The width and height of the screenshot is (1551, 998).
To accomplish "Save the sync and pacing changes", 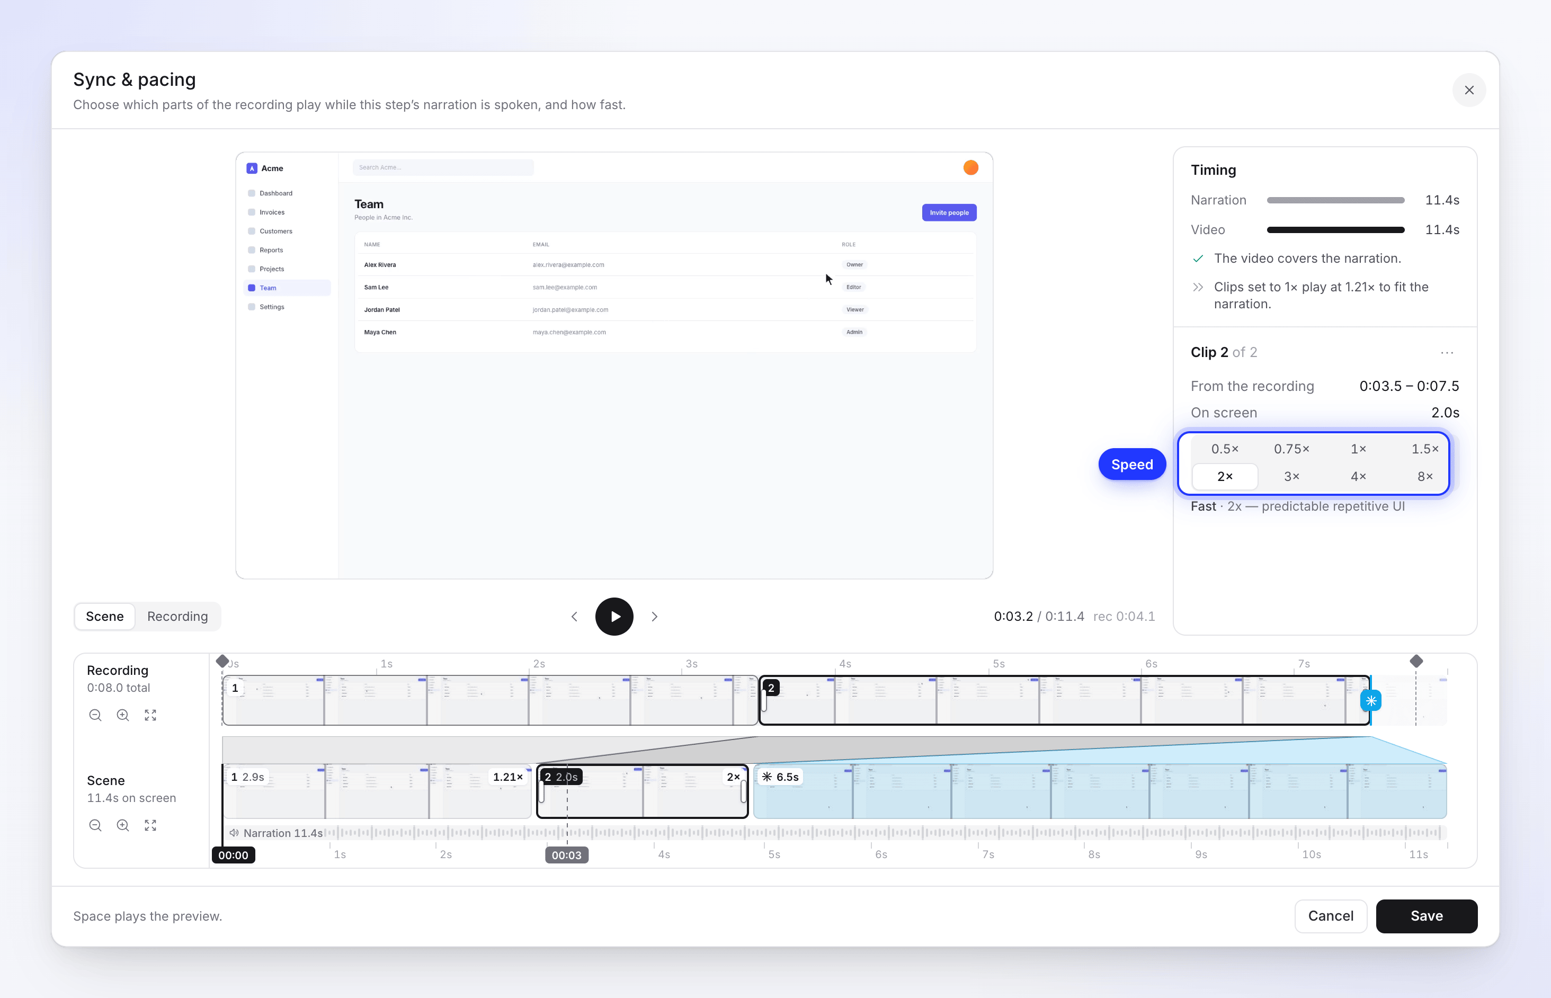I will (1426, 916).
